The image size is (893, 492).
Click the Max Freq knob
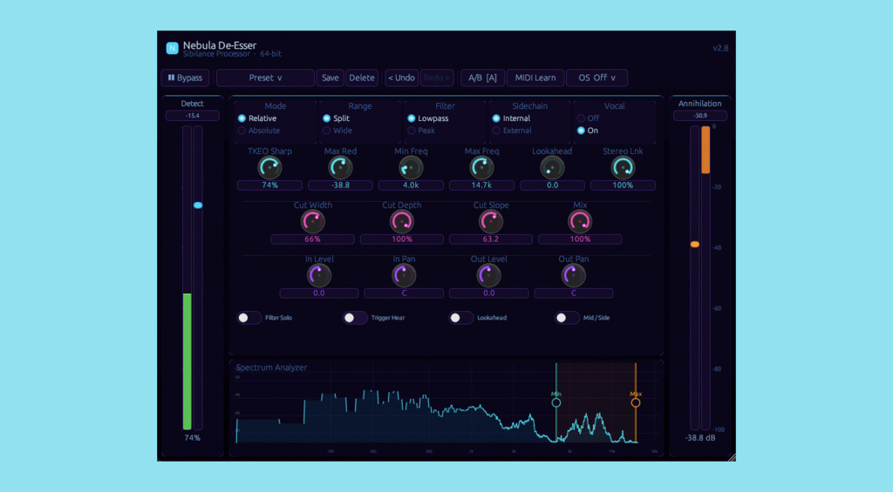(481, 168)
